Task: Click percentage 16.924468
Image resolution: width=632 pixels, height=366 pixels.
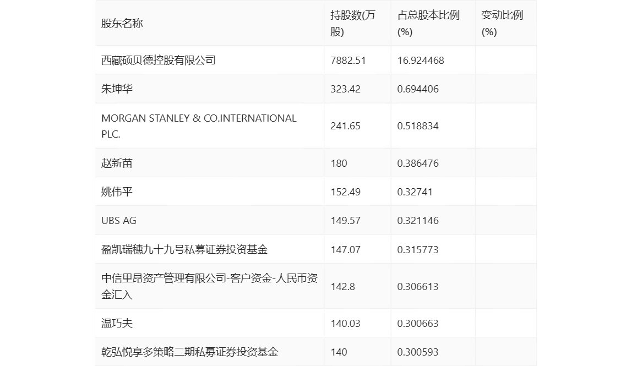Action: [421, 61]
